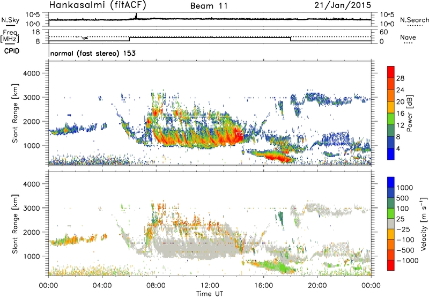Click the blue bottom of Power colorbar

point(391,154)
